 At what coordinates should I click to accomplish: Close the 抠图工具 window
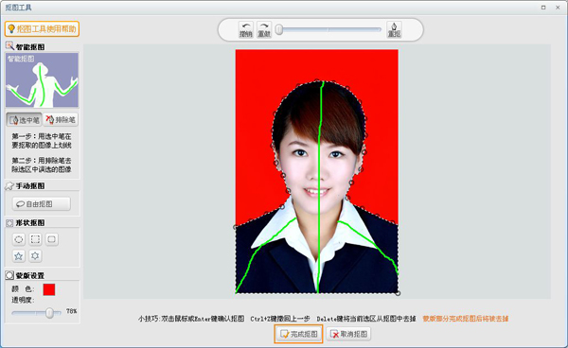(558, 8)
